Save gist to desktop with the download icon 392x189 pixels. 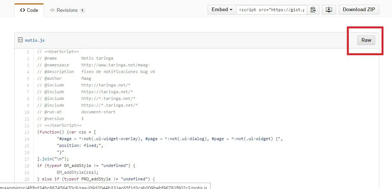point(329,10)
